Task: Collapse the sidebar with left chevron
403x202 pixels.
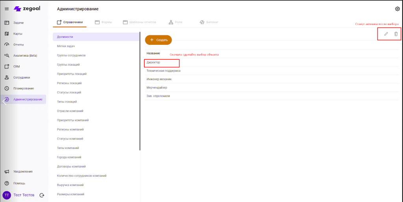Action: pos(4,101)
